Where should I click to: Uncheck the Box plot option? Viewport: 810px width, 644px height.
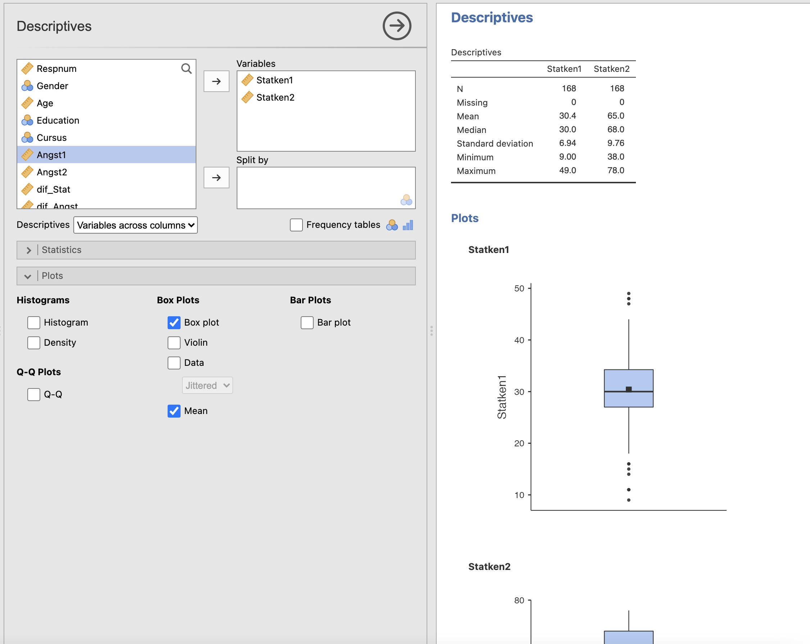click(x=174, y=322)
